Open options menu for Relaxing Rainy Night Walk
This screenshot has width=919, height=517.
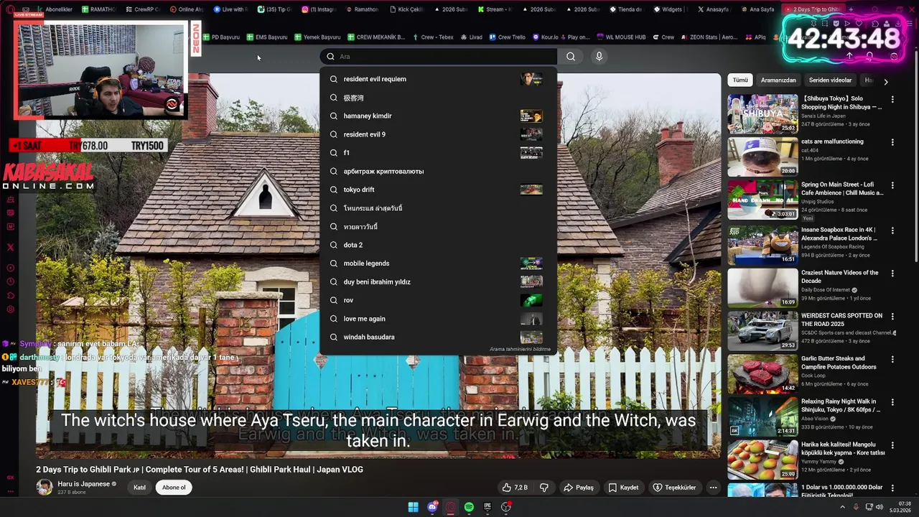coord(892,403)
